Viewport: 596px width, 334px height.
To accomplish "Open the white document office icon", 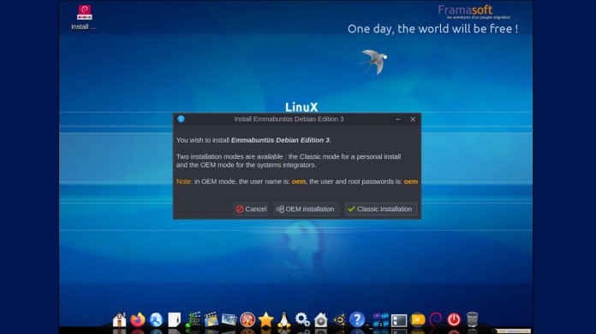I will coord(174,319).
